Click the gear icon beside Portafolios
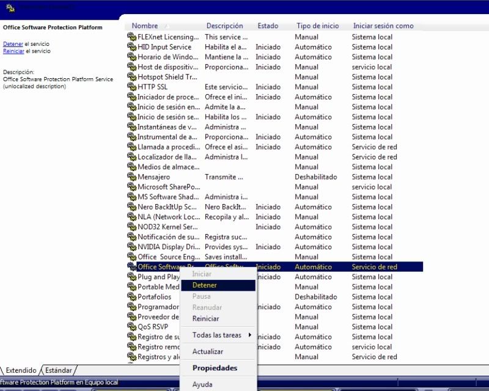Screen dimensions: 489x391 click(x=131, y=296)
